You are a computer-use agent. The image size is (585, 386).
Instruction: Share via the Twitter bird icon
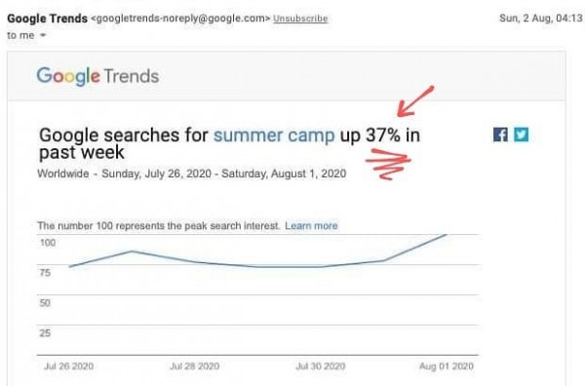[x=521, y=135]
